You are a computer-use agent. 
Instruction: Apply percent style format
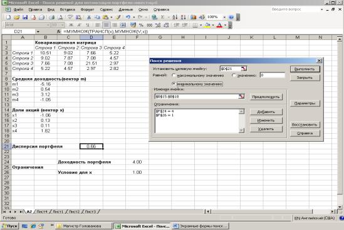click(141, 25)
